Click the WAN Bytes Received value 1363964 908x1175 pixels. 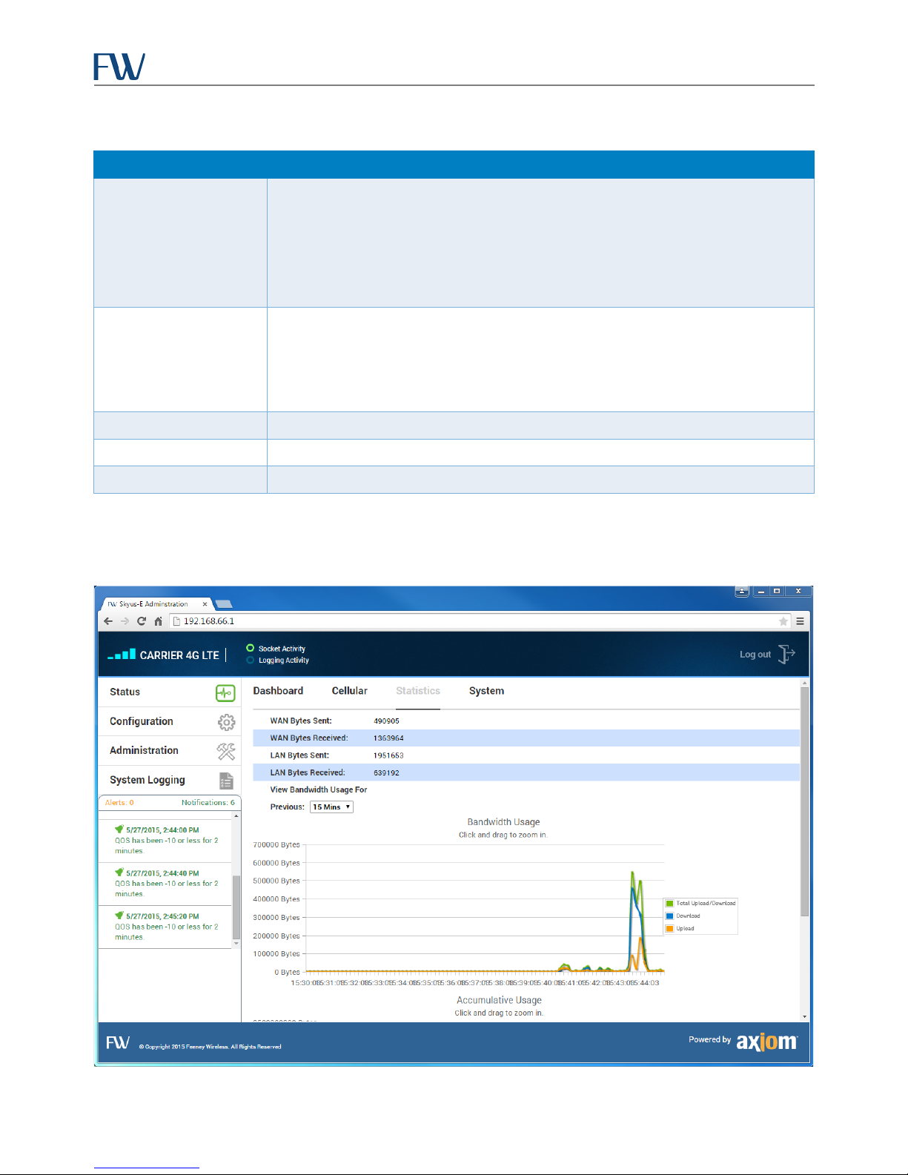click(x=388, y=738)
